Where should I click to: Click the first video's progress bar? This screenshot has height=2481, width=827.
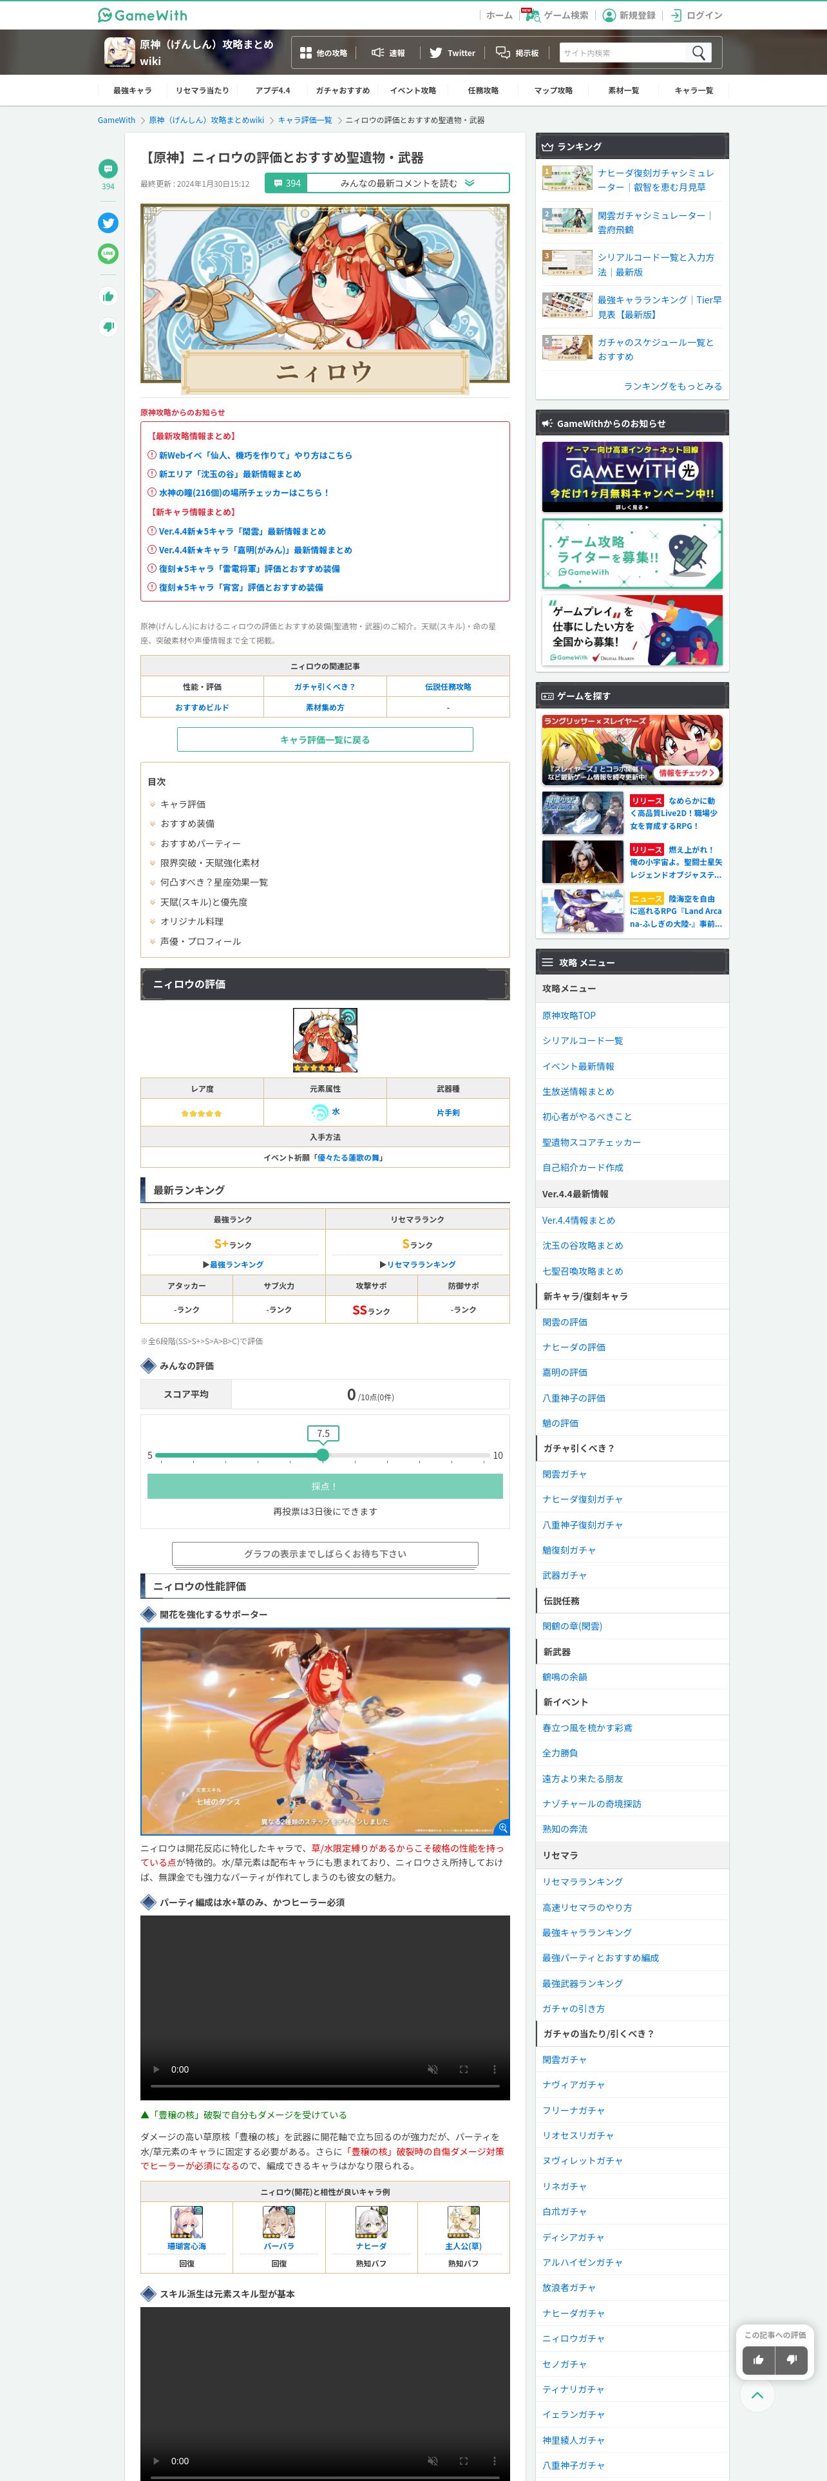[325, 2086]
